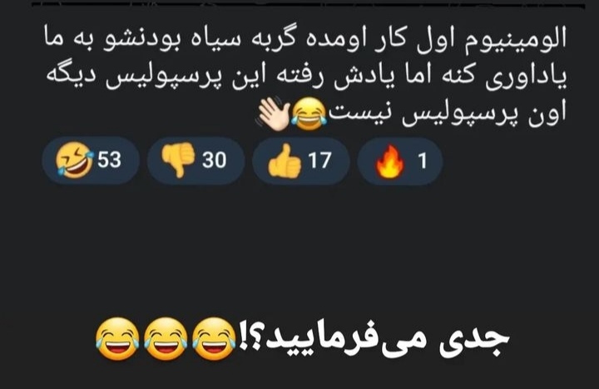The image size is (599, 389).
Task: Click the waving hand emoji in message
Action: point(274,114)
